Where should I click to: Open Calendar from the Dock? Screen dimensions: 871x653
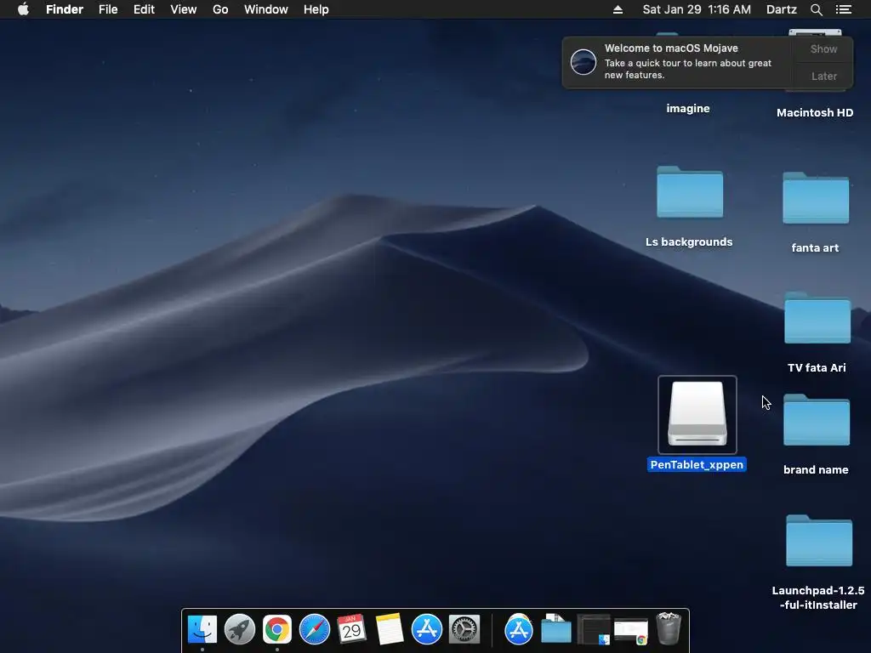(351, 629)
